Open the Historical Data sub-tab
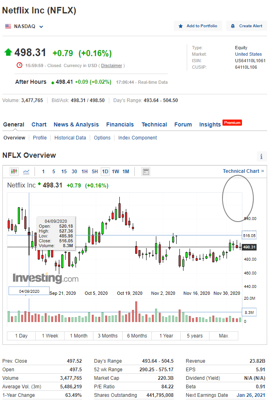The height and width of the screenshot is (405, 272). point(70,138)
